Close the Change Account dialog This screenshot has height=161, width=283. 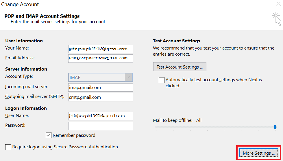(278, 4)
